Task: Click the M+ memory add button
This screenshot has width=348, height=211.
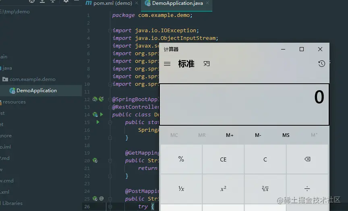Action: (x=230, y=135)
